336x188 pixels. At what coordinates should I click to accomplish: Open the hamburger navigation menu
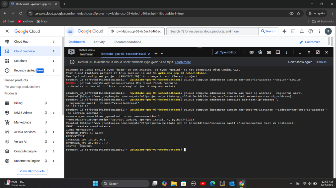(x=70, y=31)
